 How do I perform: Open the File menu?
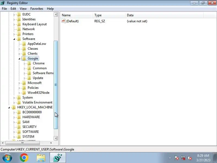tap(4, 9)
